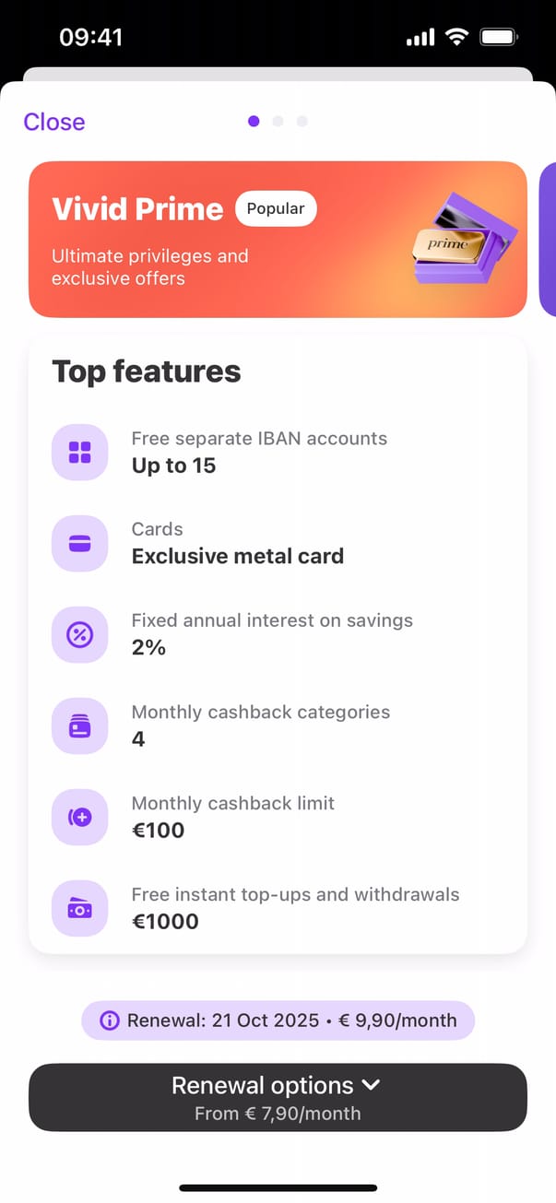Go to the second plan page dot
This screenshot has height=1203, width=556.
point(278,121)
